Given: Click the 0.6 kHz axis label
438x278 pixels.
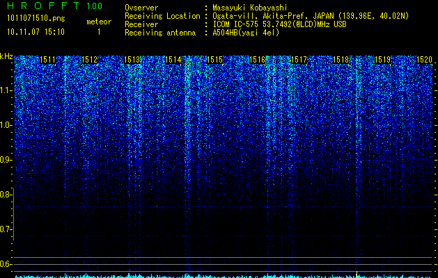Looking at the screenshot, I should [6, 264].
